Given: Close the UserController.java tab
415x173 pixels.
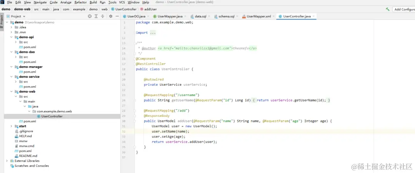Looking at the screenshot, I should (x=314, y=16).
